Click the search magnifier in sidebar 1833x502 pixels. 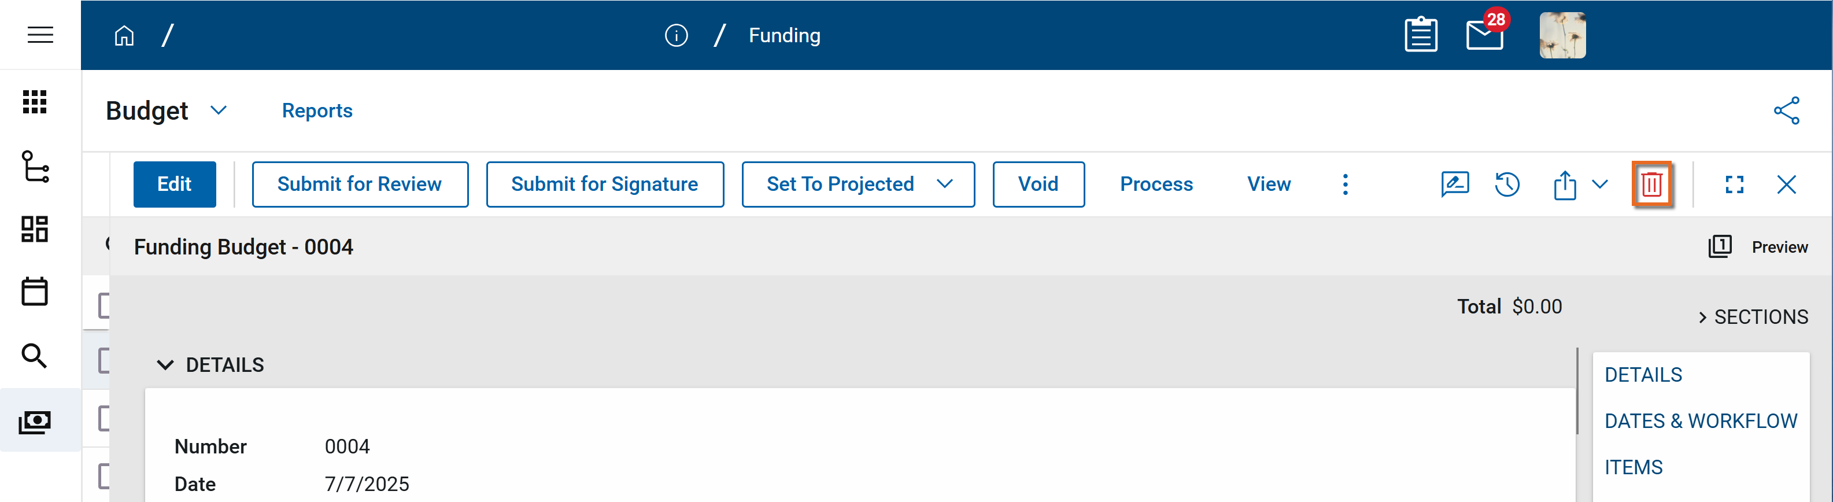point(35,355)
